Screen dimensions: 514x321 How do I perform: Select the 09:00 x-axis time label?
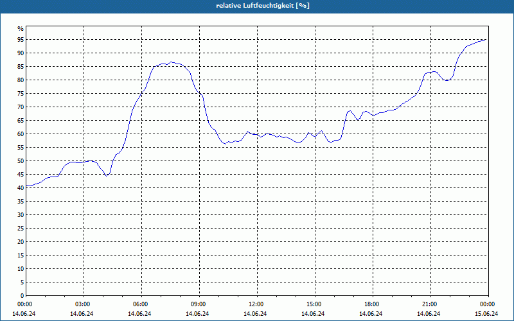coord(198,304)
